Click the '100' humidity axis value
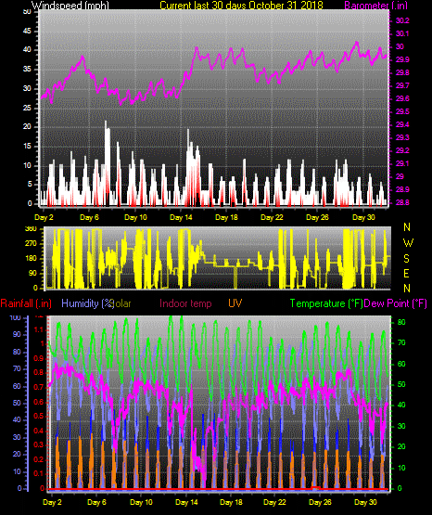 pyautogui.click(x=16, y=318)
